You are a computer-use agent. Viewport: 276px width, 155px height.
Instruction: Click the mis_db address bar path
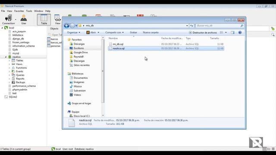pyautogui.click(x=90, y=26)
